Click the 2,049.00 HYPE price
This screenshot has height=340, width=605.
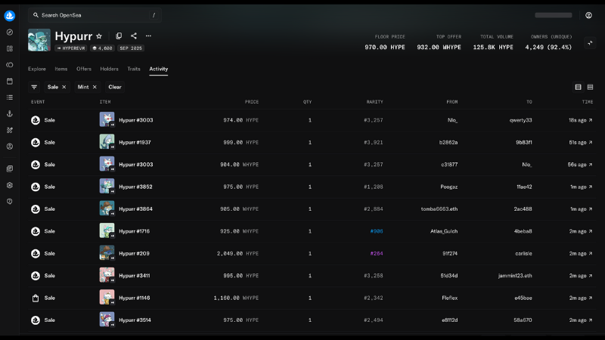237,254
